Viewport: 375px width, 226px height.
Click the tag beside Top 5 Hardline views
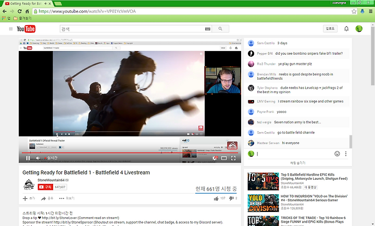(x=310, y=187)
